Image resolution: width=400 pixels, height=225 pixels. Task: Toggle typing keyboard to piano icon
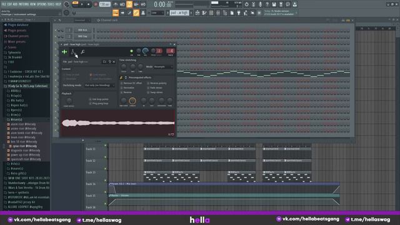click(116, 12)
